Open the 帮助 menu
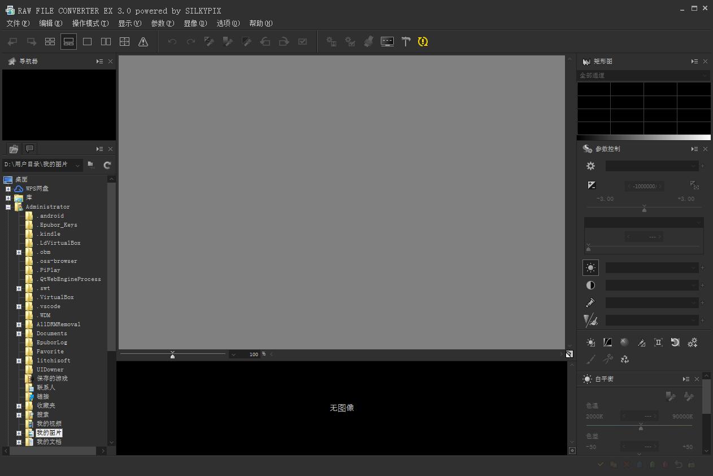 (x=260, y=23)
